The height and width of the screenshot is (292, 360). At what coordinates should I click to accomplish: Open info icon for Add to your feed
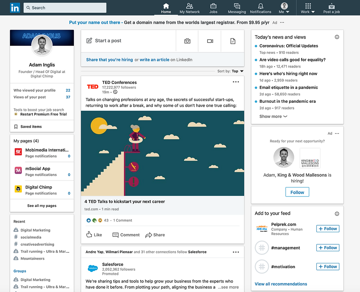[x=337, y=213]
